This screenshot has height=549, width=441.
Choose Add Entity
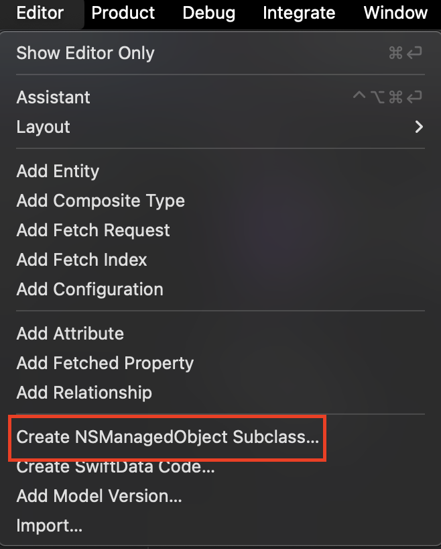coord(58,171)
